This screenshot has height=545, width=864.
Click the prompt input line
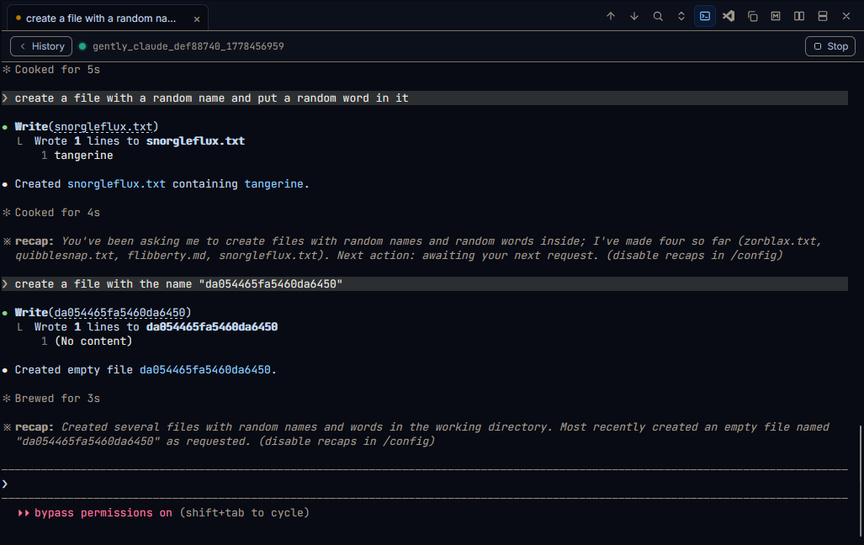pyautogui.click(x=424, y=484)
